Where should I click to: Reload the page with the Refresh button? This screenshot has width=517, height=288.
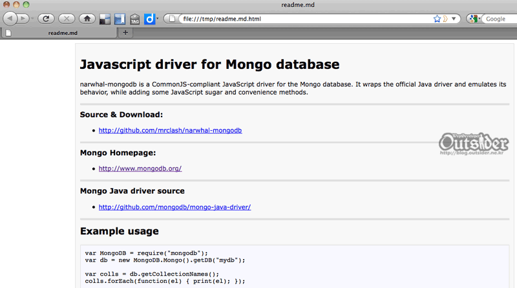(x=46, y=19)
